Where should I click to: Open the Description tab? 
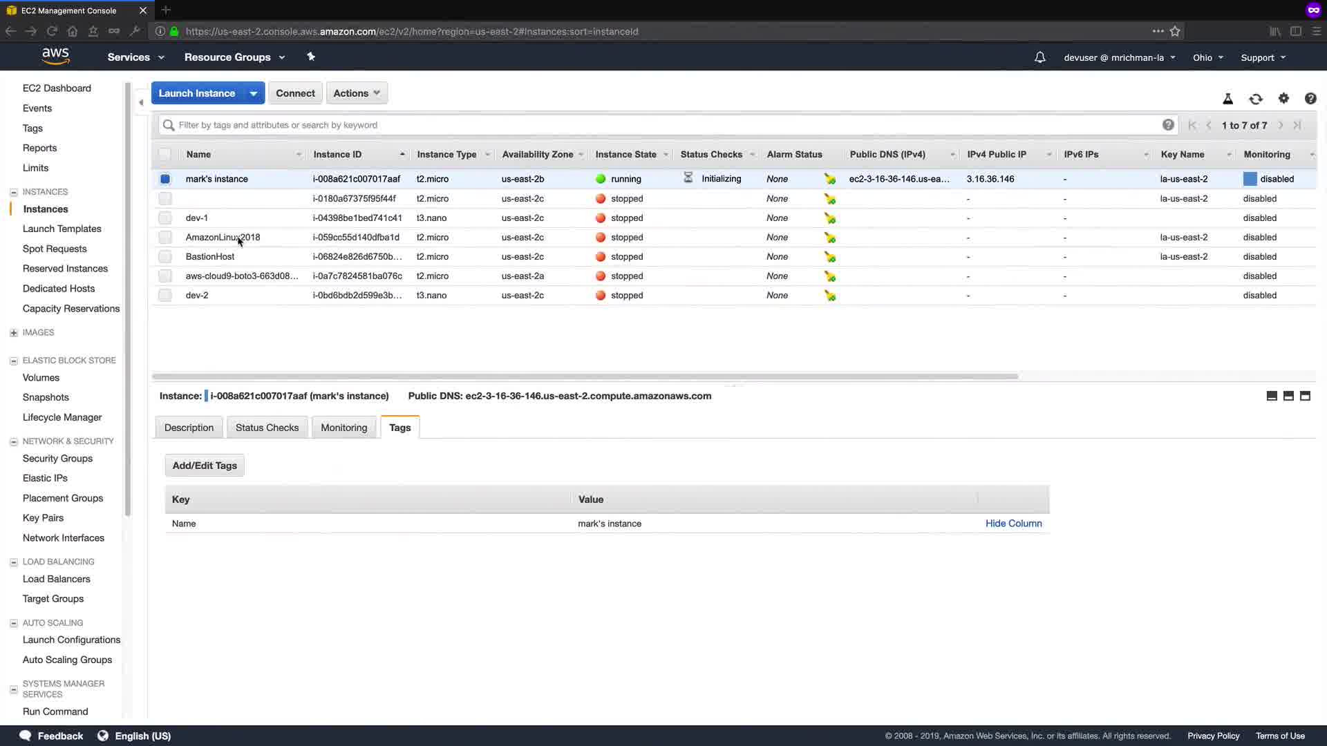point(189,428)
